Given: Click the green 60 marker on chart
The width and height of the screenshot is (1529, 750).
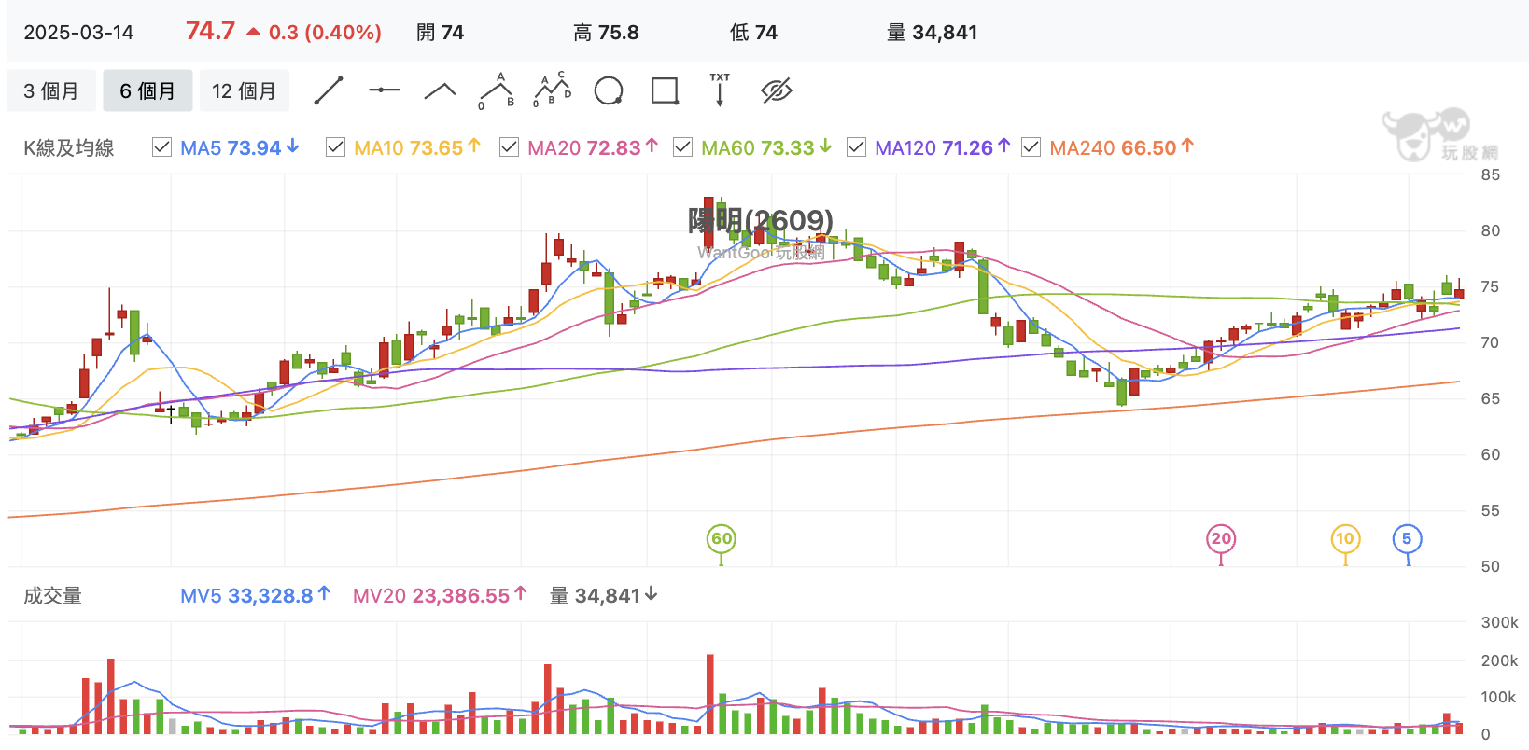Looking at the screenshot, I should [x=722, y=538].
